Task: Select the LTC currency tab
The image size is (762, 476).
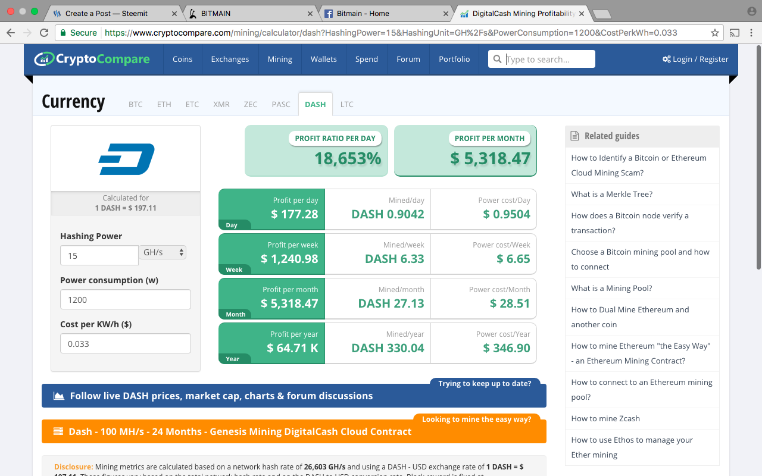Action: tap(347, 104)
